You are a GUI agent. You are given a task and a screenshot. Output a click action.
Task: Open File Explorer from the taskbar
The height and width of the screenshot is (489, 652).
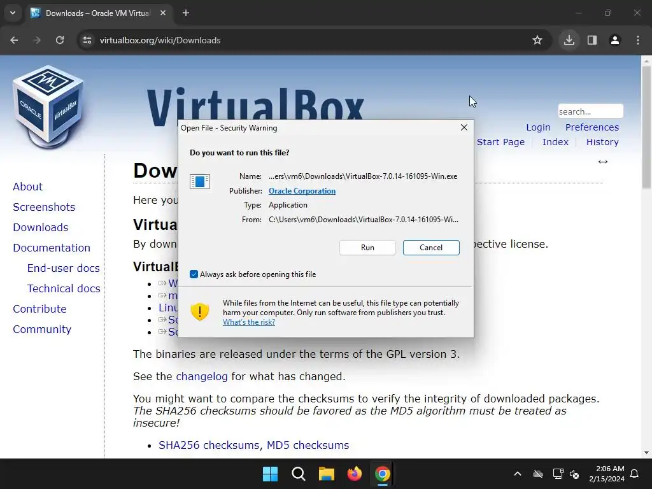[x=327, y=474]
